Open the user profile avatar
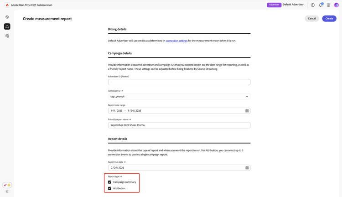The width and height of the screenshot is (342, 197). pyautogui.click(x=337, y=5)
